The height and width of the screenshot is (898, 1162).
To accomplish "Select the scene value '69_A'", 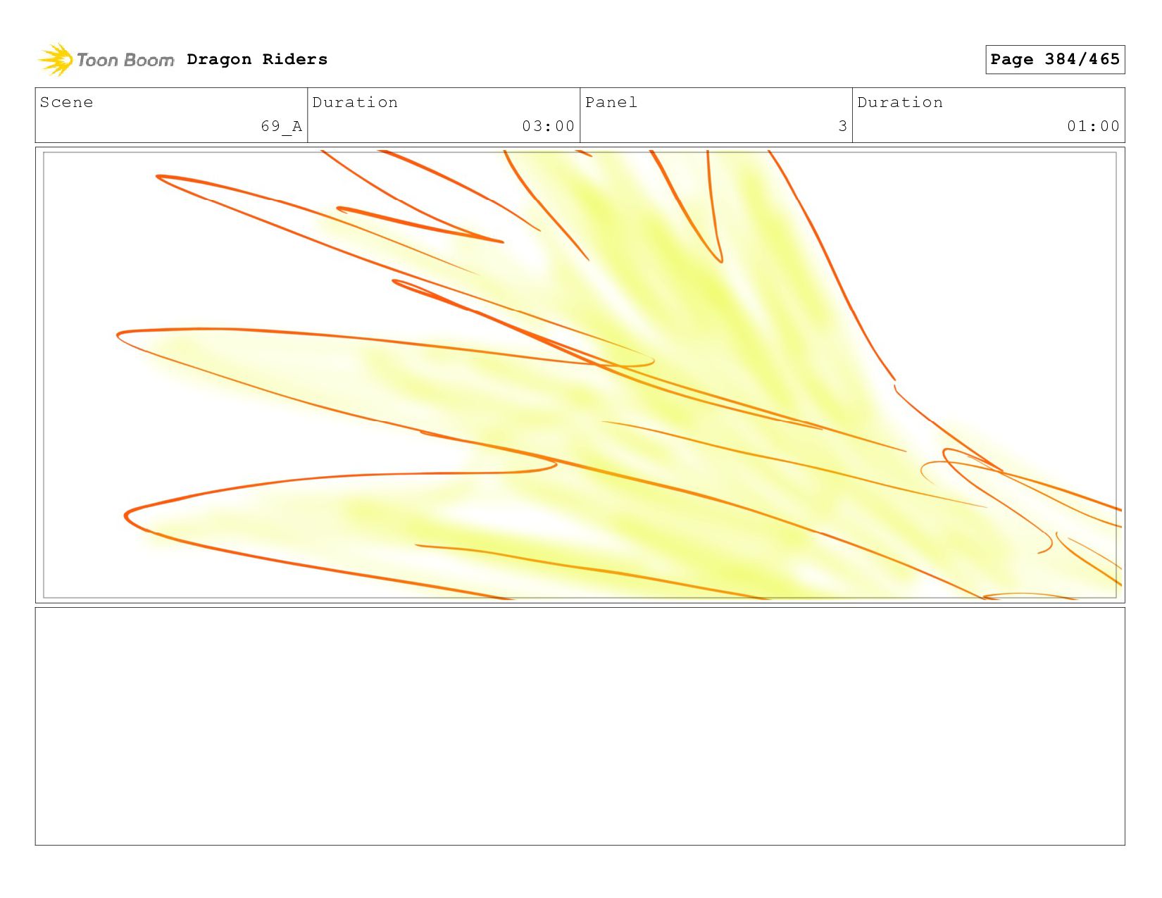I will (x=282, y=126).
